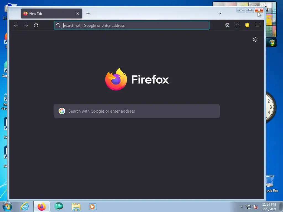Show hidden system tray icons

242,207
